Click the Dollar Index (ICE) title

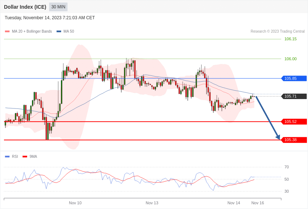[25, 7]
